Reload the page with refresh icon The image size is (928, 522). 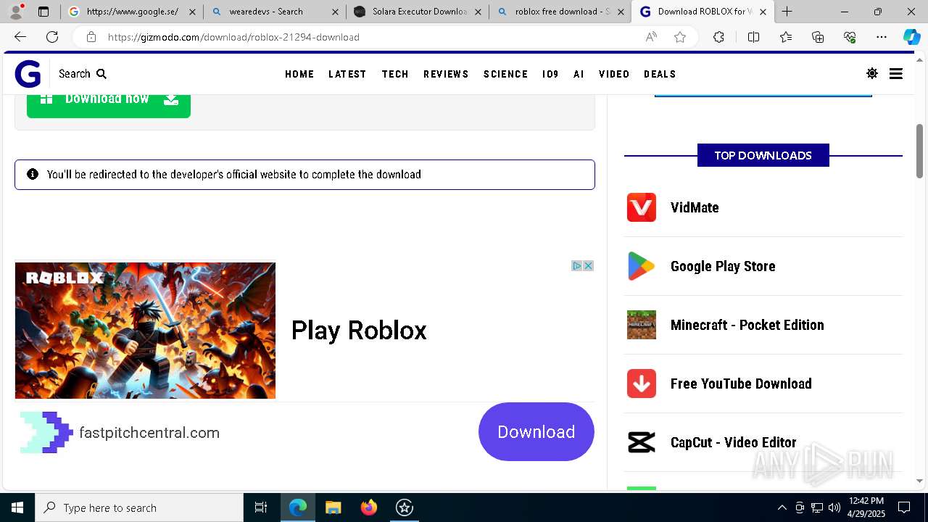[52, 37]
